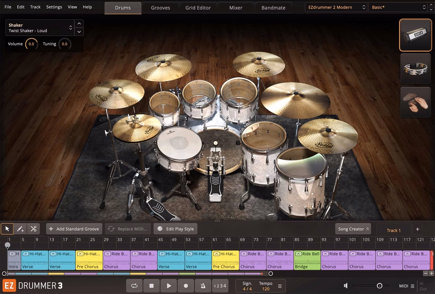Select the pencil edit tool
Screen dimensions: 435x294
pos(20,228)
